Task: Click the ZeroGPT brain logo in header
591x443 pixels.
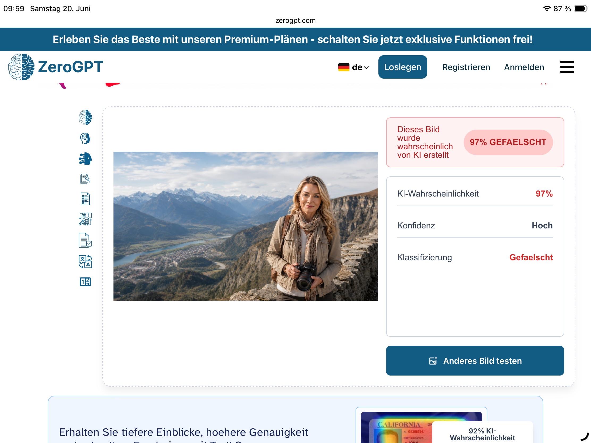Action: pos(21,67)
